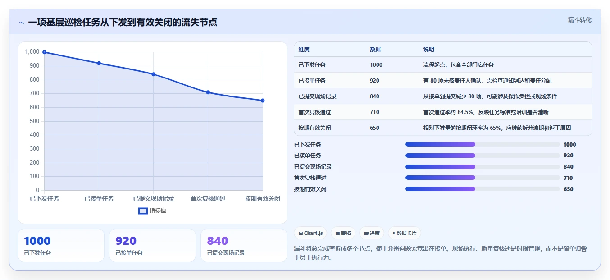610x280 pixels.
Task: Click the chart point for 已提交现场记录
Action: coord(153,74)
